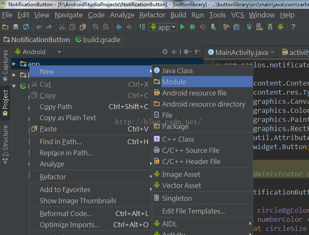Open the AVD Manager icon
309x235 pixels.
coord(259,27)
